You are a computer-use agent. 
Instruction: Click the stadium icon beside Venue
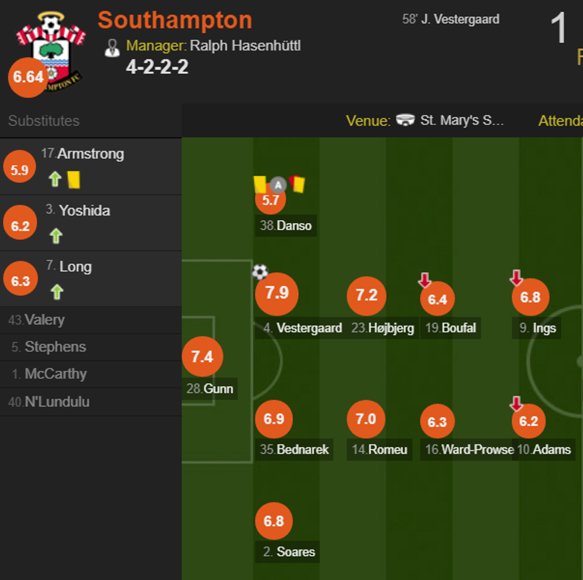click(406, 120)
